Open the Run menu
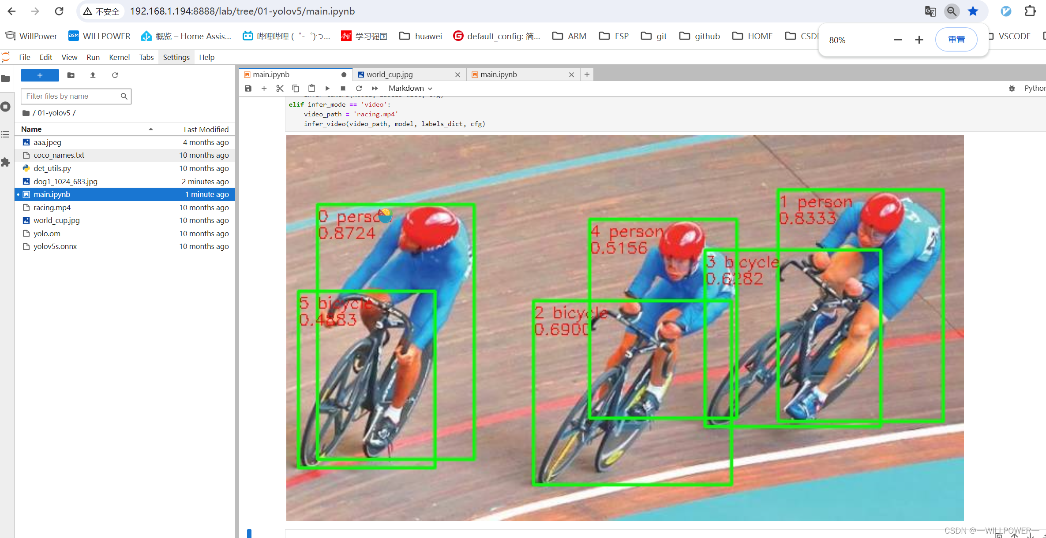Screen dimensions: 1046x538 (x=93, y=57)
